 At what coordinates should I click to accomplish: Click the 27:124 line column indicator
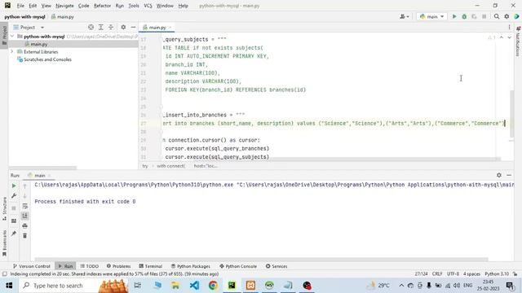point(421,274)
